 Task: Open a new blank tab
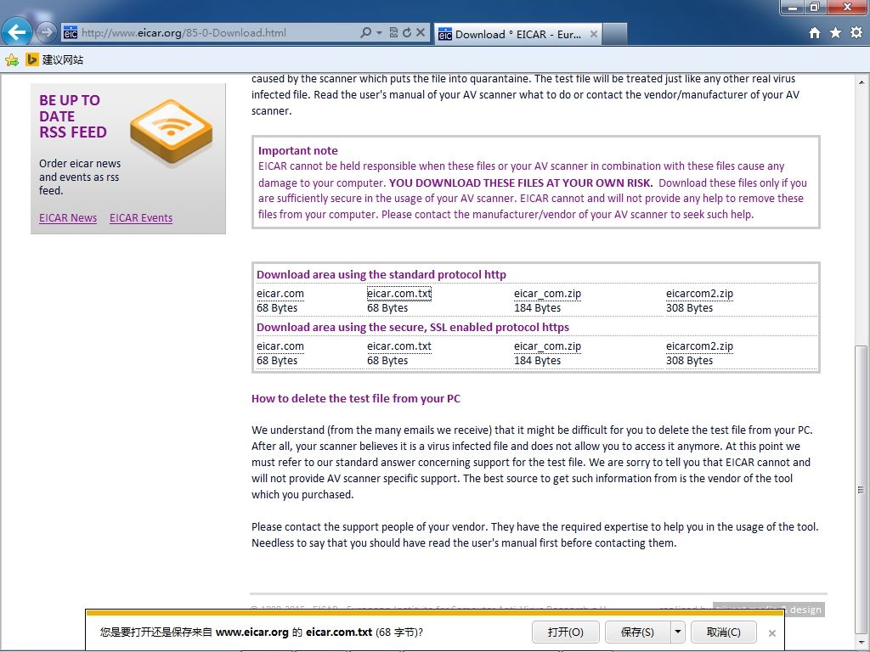pyautogui.click(x=615, y=34)
